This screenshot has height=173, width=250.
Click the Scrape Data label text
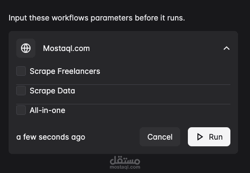[52, 91]
